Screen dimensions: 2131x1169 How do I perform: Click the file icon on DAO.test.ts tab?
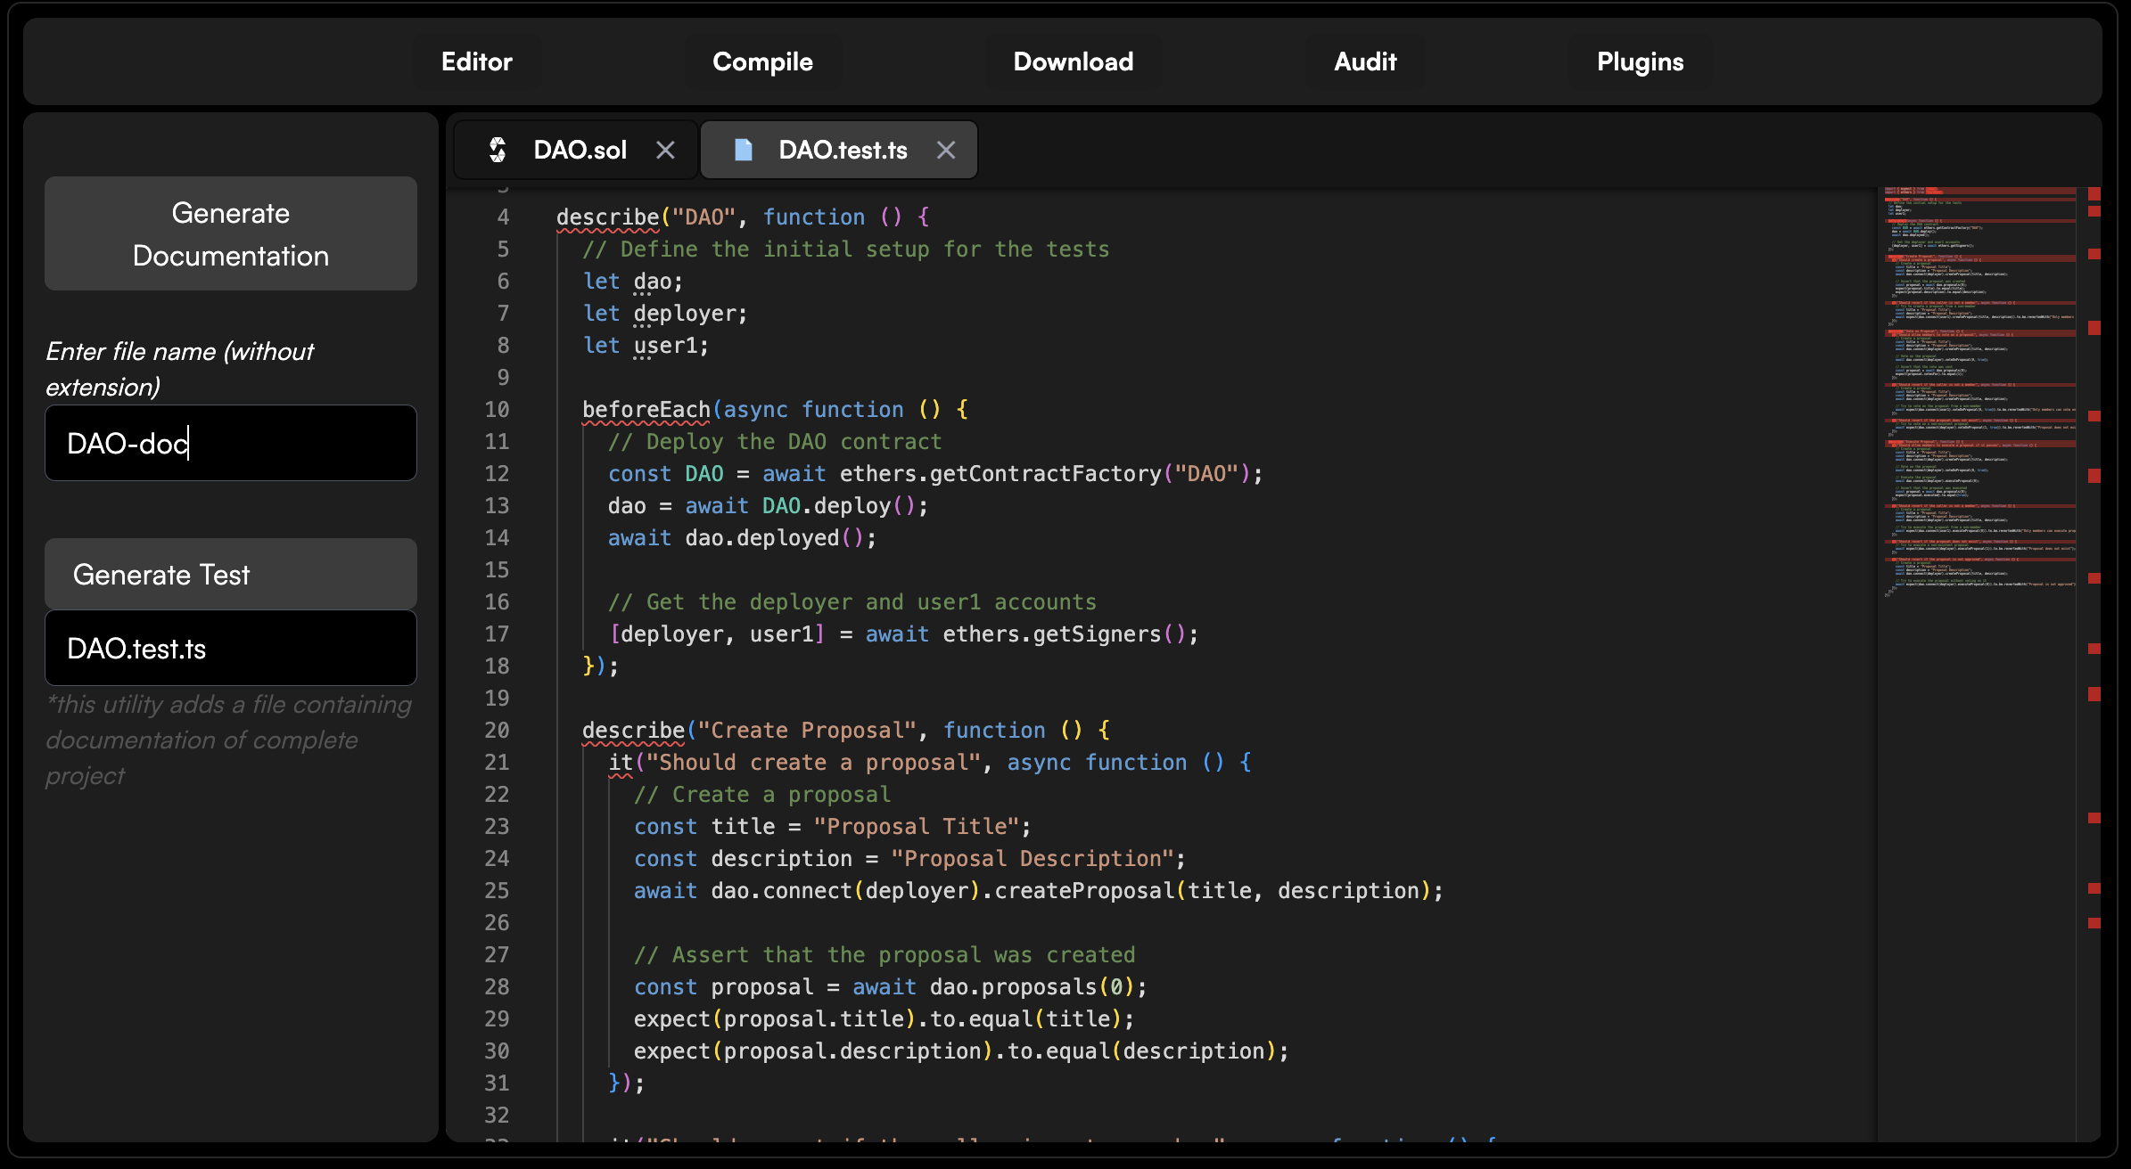coord(743,150)
